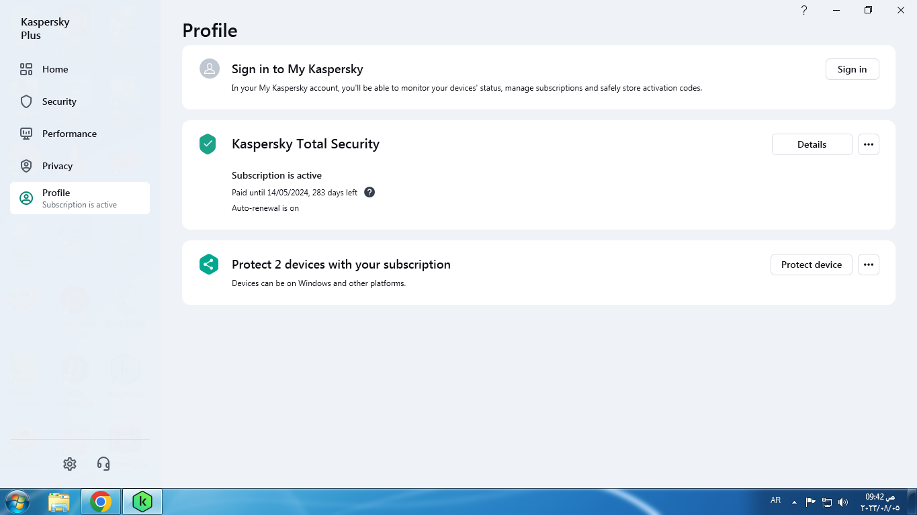Open the Performance section
The width and height of the screenshot is (917, 515).
tap(80, 134)
